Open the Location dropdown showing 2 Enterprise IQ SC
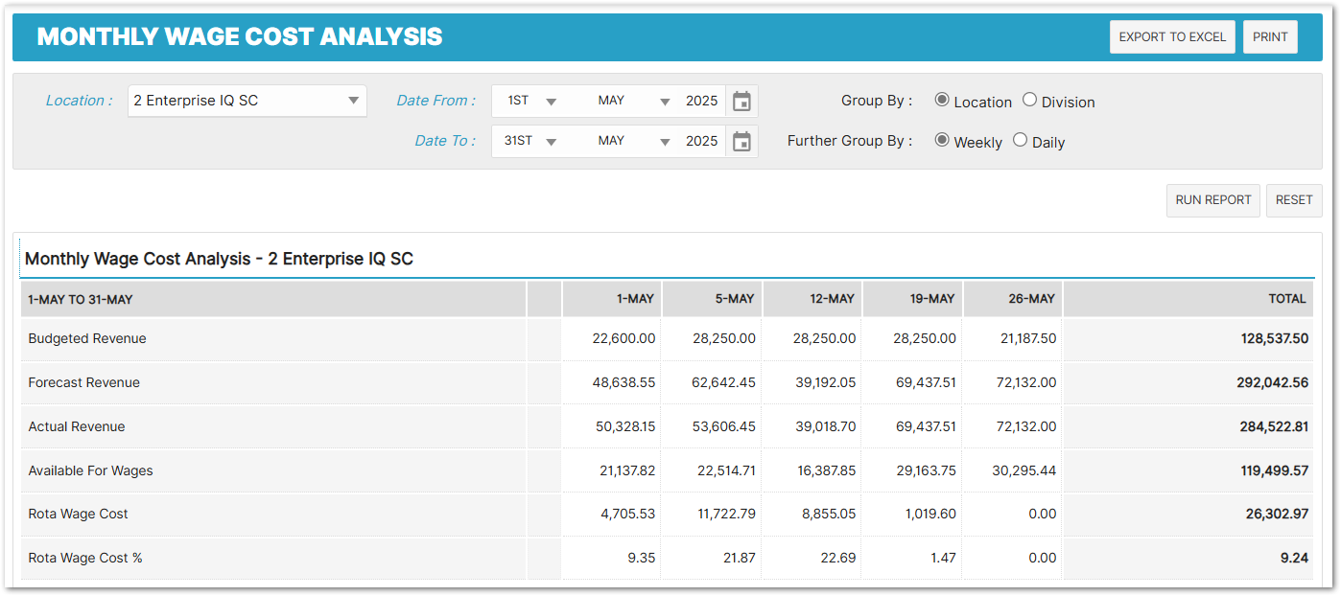The image size is (1341, 596). coord(247,101)
